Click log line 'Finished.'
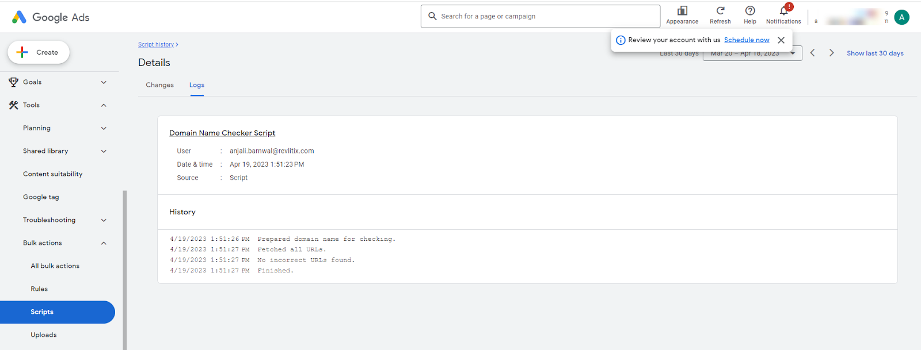 275,271
